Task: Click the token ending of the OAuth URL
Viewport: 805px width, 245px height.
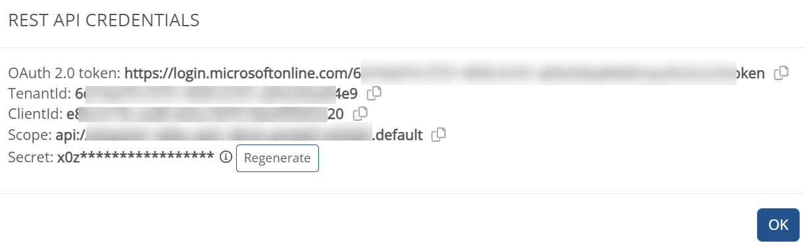Action: pyautogui.click(x=750, y=74)
